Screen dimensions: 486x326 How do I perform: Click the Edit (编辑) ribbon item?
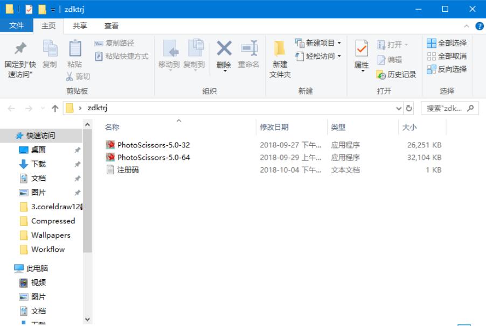tap(390, 59)
